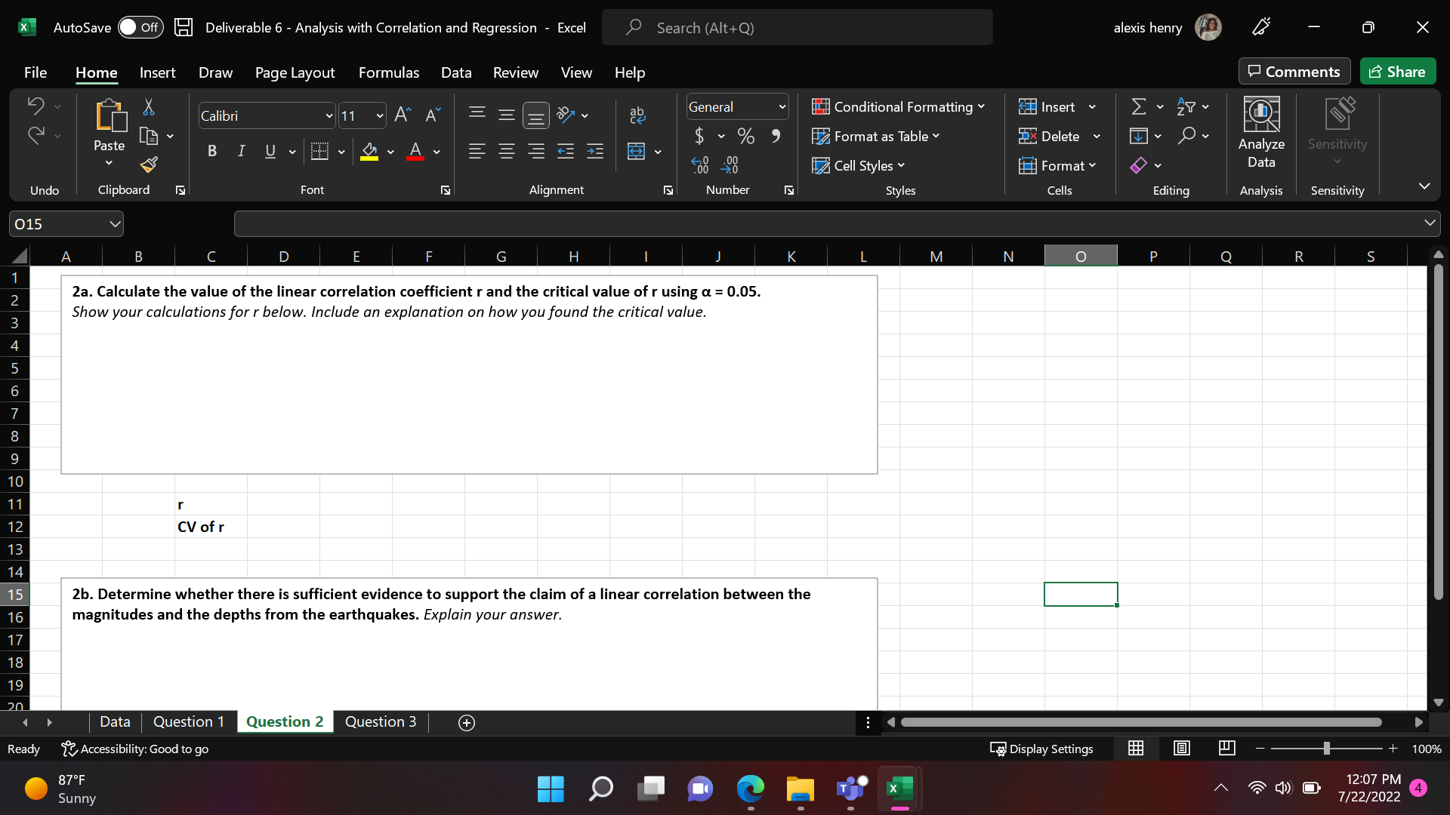Switch to the Data sheet tab

click(x=115, y=722)
